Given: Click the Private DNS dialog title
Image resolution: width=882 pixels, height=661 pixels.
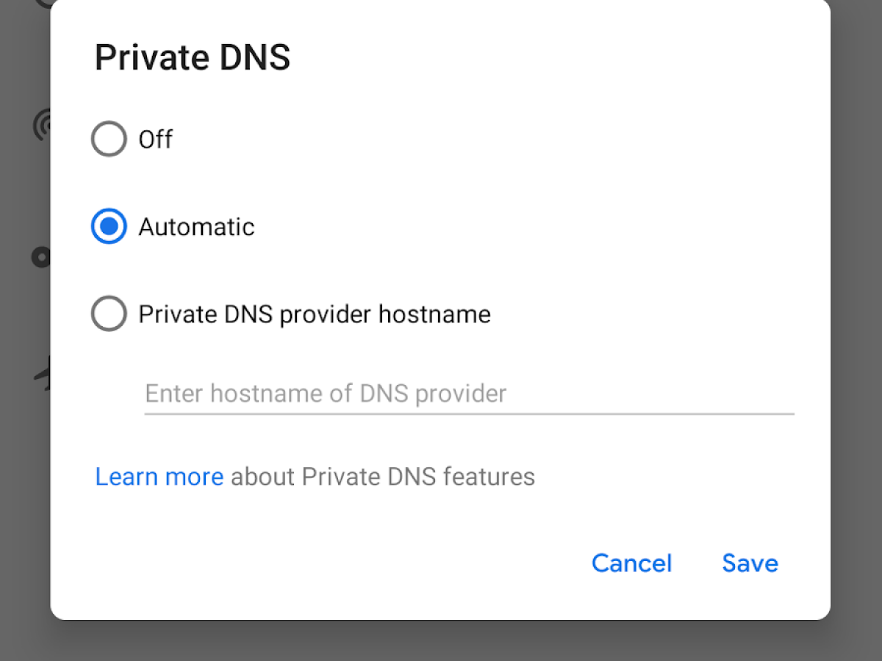Looking at the screenshot, I should point(193,58).
